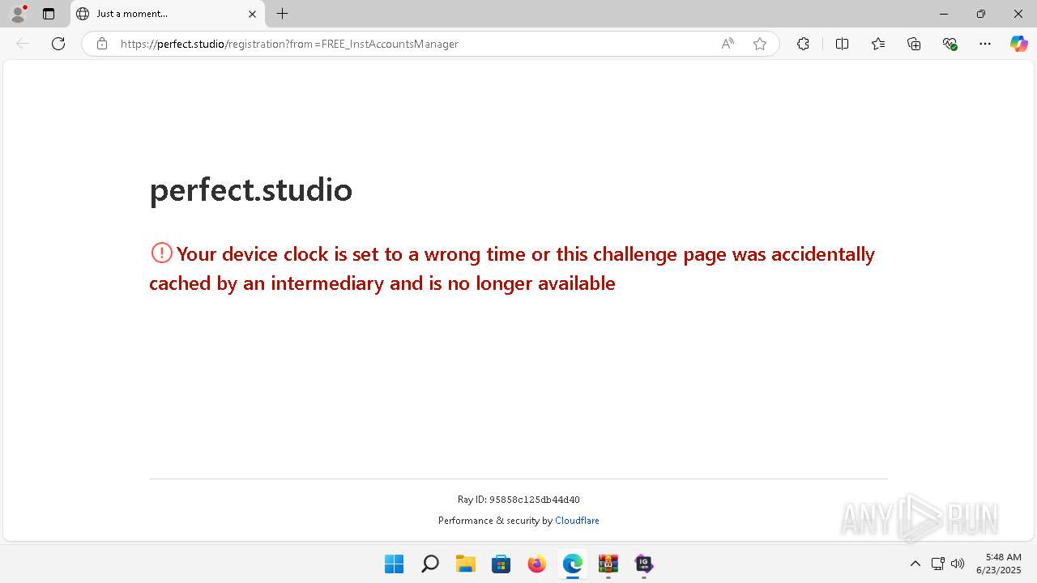Activate Read aloud icon
Viewport: 1037px width, 583px height.
tap(728, 44)
